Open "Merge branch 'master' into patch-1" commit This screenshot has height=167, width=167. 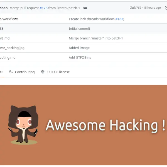[x=96, y=38]
